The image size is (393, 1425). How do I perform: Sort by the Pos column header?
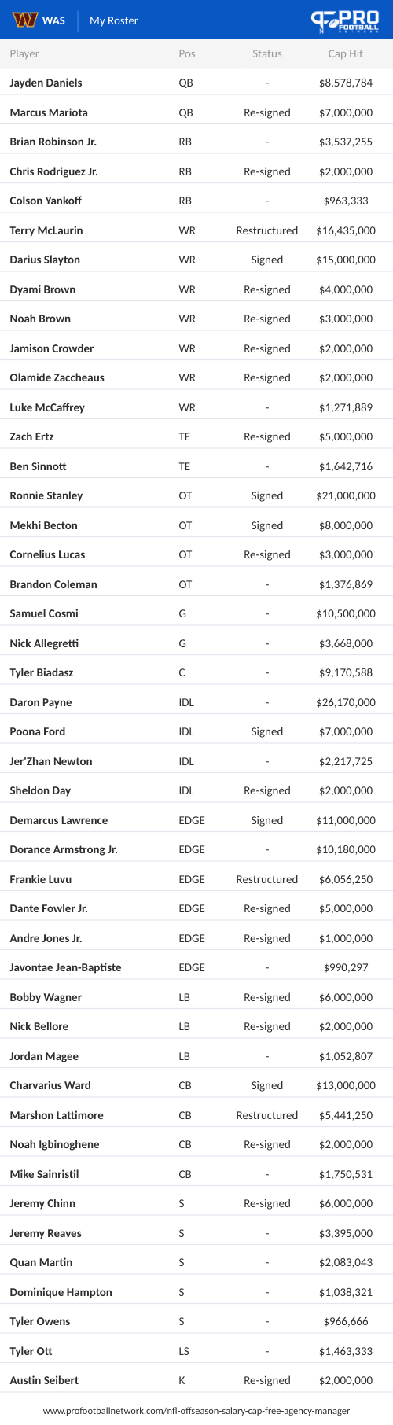(187, 53)
